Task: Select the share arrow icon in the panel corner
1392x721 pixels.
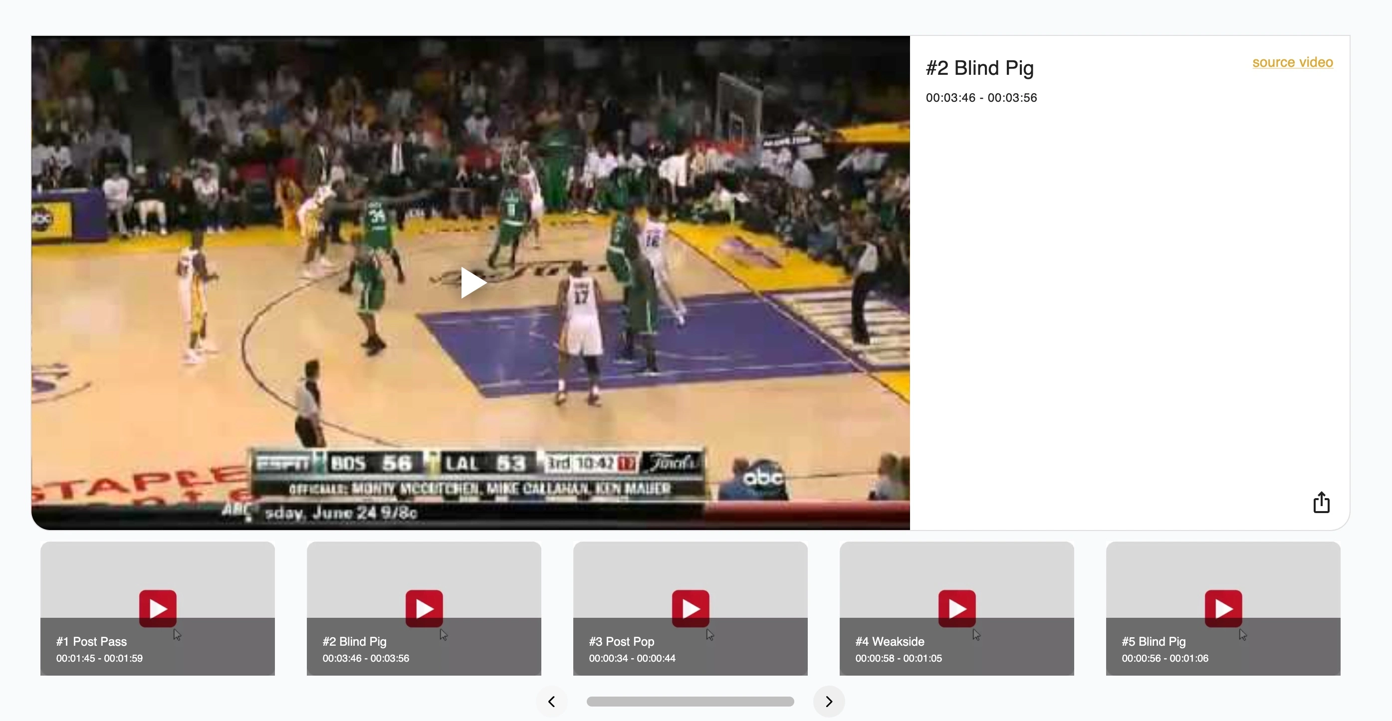Action: 1321,502
